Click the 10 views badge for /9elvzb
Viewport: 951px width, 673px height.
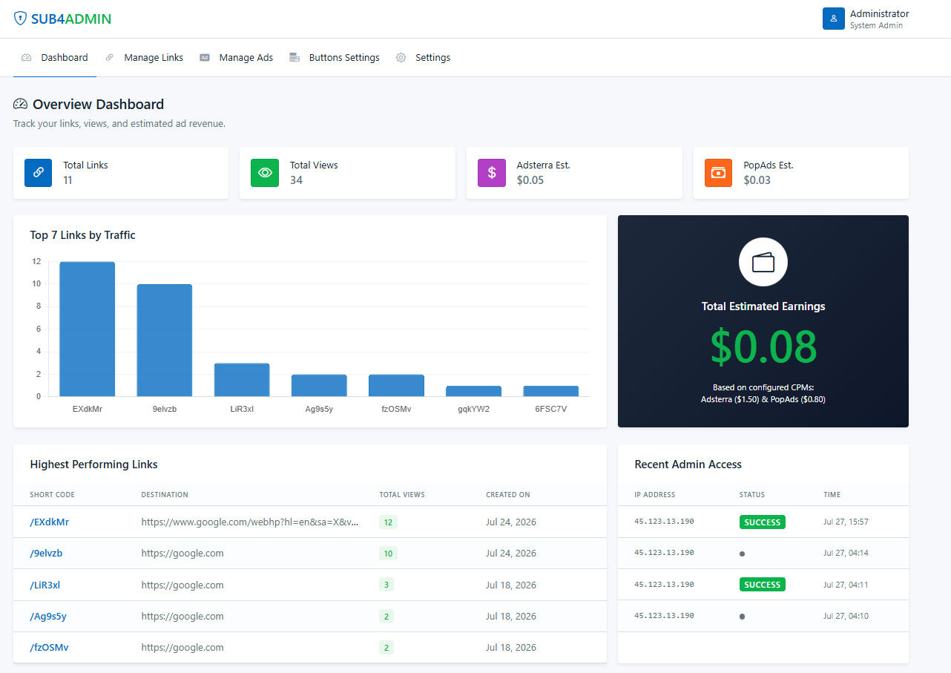(388, 554)
